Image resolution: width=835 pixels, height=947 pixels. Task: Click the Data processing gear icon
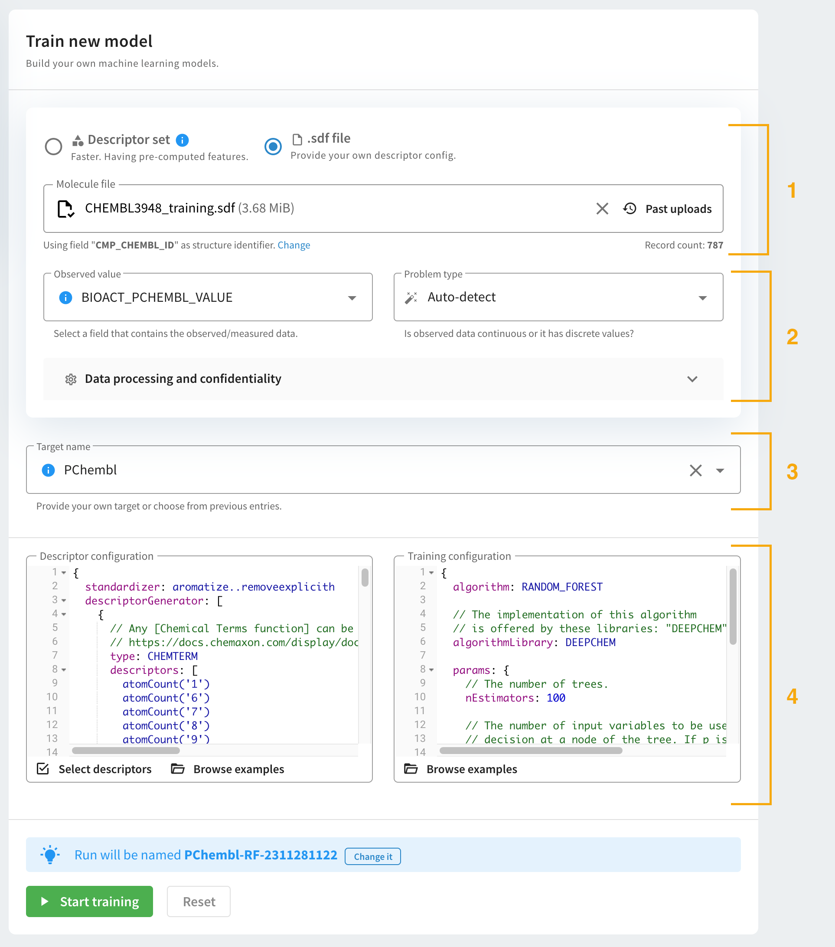coord(71,379)
